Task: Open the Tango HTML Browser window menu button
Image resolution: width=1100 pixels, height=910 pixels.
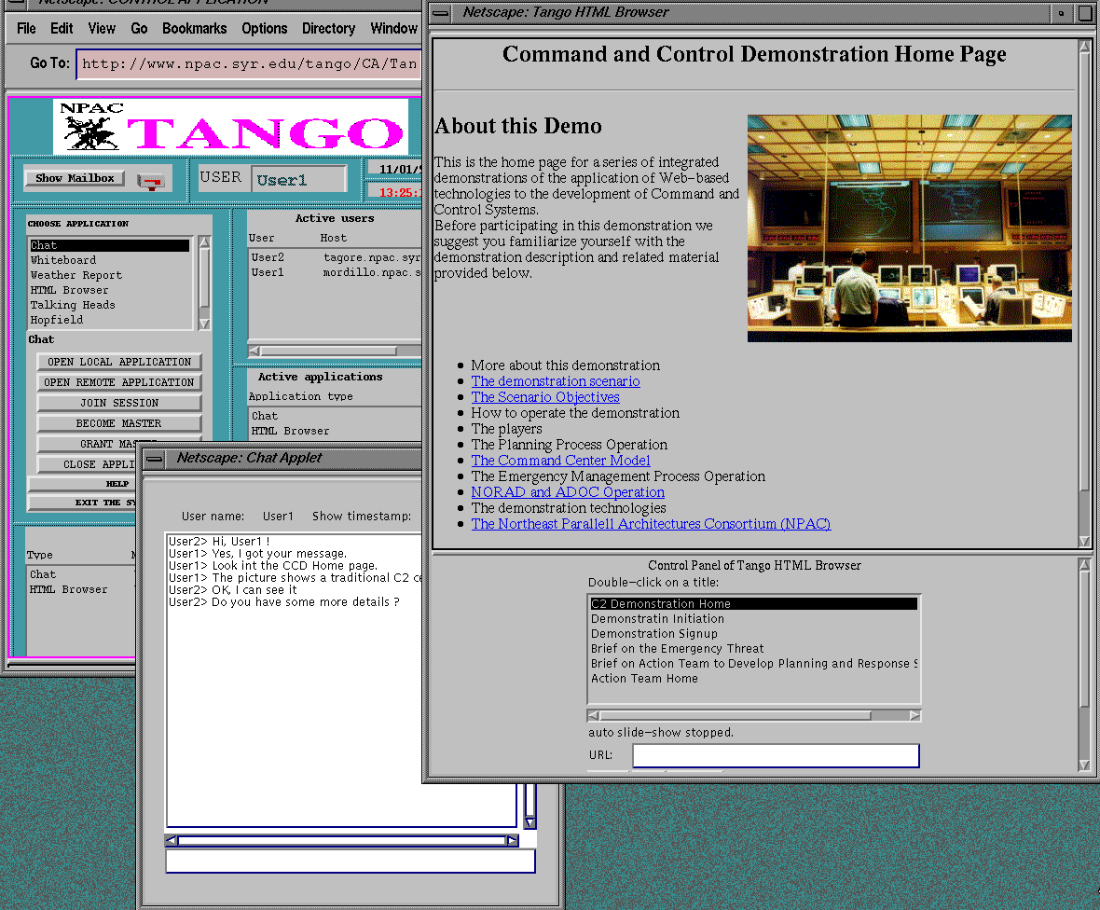Action: (441, 13)
